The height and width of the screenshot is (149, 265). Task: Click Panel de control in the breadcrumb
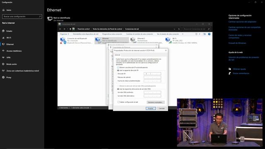84,29
